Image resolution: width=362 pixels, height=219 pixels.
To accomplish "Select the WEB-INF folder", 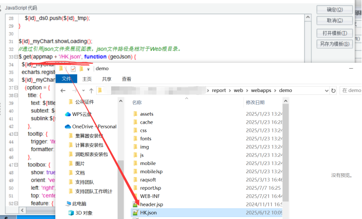I will pyautogui.click(x=150, y=196).
